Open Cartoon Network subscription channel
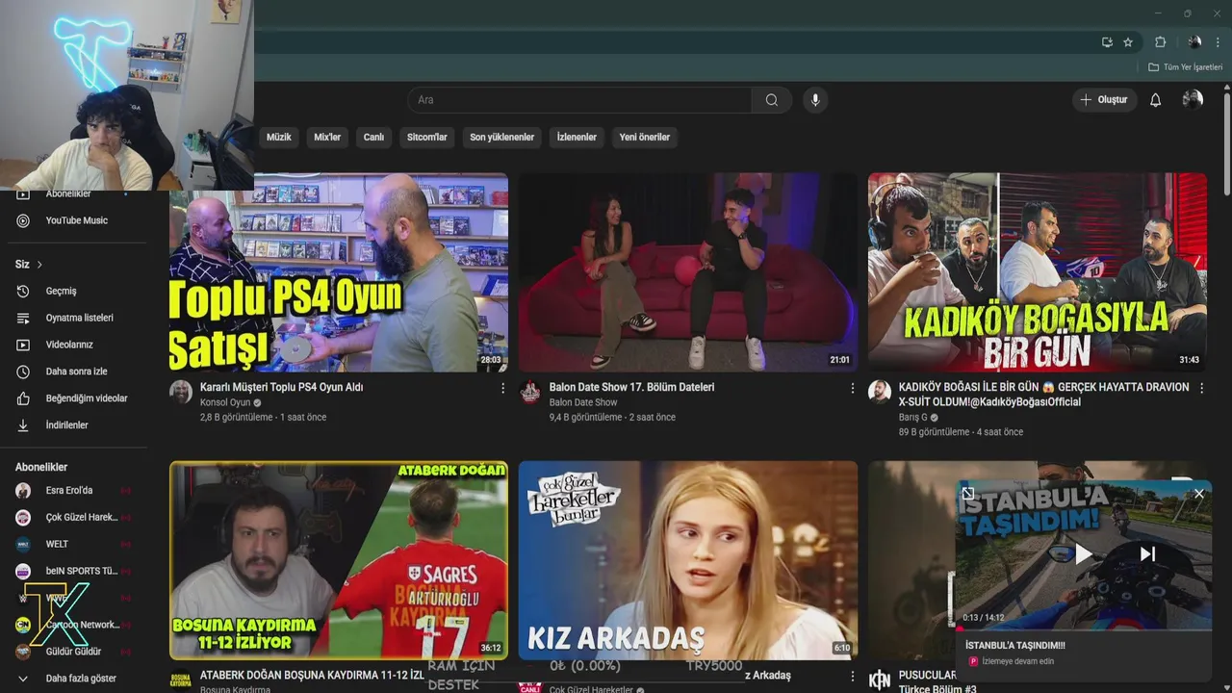Screen dimensions: 1232x693 (x=73, y=625)
